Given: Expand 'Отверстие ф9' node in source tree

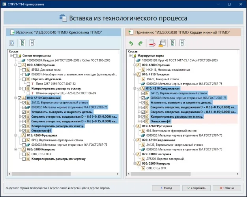Looking at the screenshot, I should 20,131.
